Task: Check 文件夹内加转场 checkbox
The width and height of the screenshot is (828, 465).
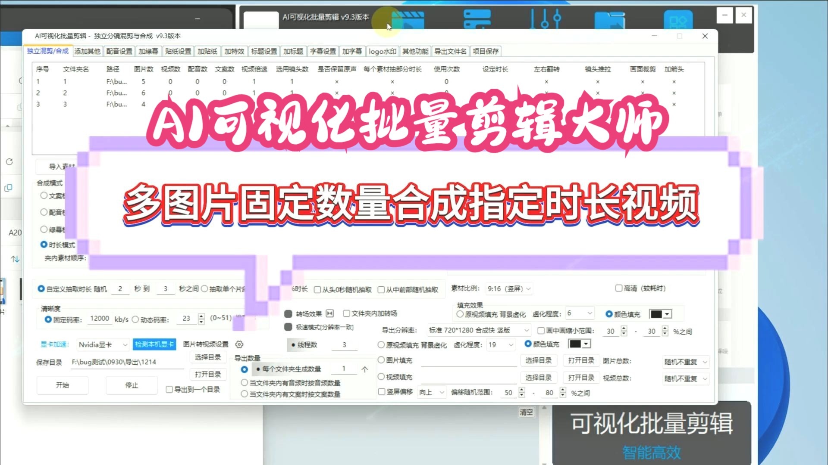Action: pyautogui.click(x=346, y=313)
